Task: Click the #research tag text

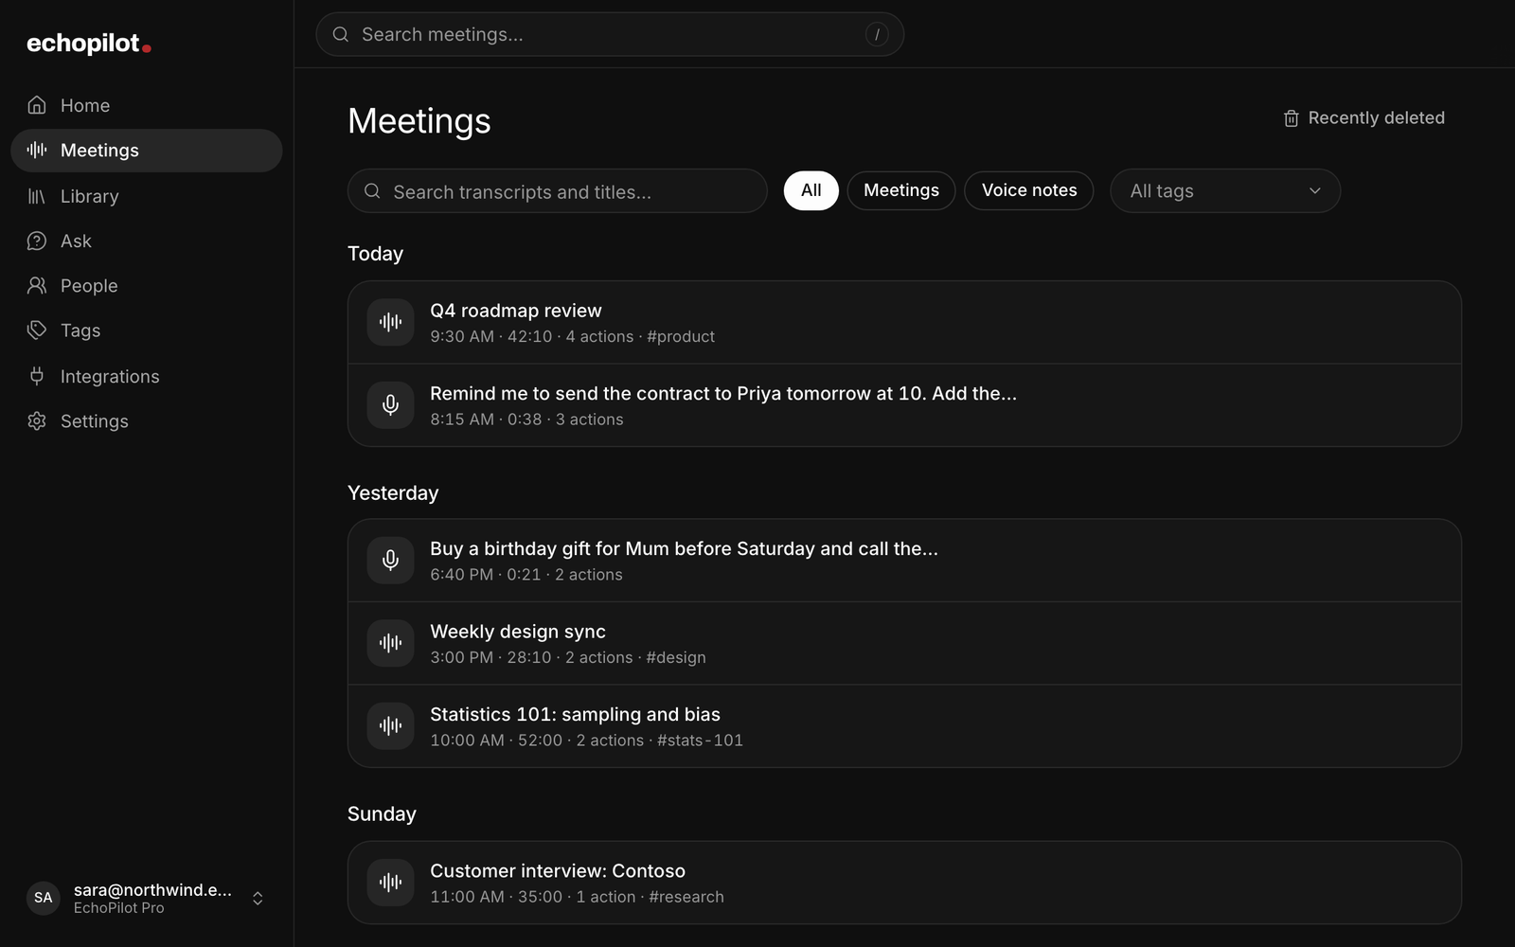Action: point(686,897)
